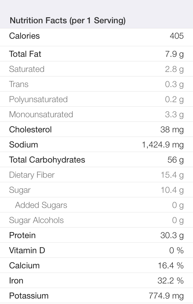Tap the Total Fat row
The width and height of the screenshot is (193, 304).
coord(96,54)
